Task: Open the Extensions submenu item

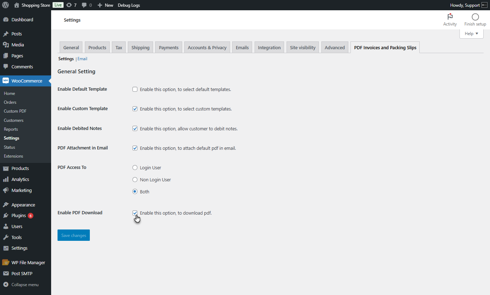Action: 13,156
